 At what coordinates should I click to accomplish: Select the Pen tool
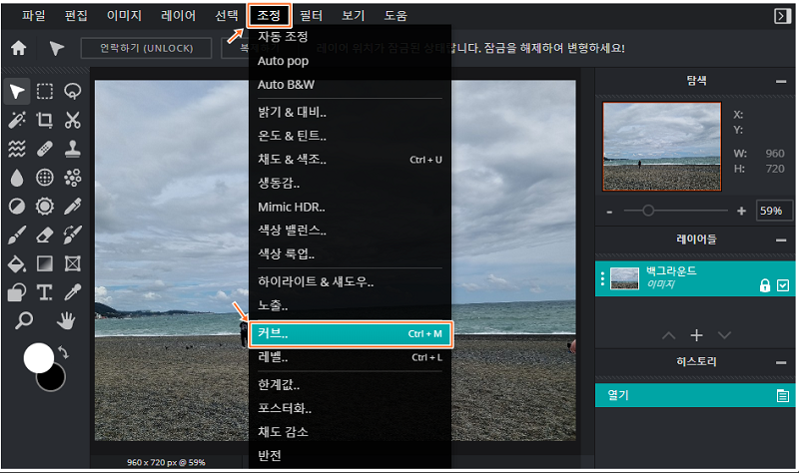click(73, 207)
